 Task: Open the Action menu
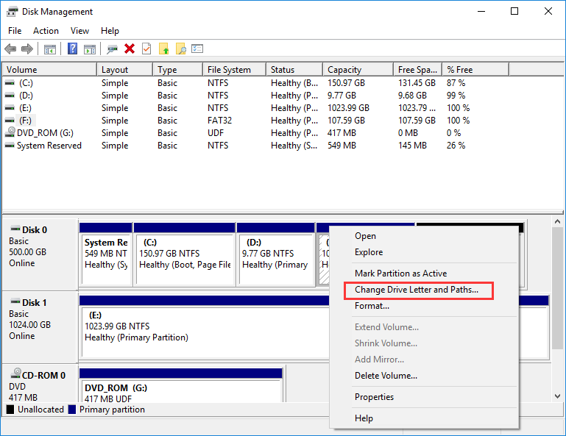click(46, 31)
